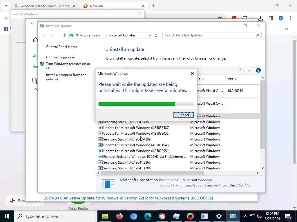Open the blue help question mark

tap(258, 70)
